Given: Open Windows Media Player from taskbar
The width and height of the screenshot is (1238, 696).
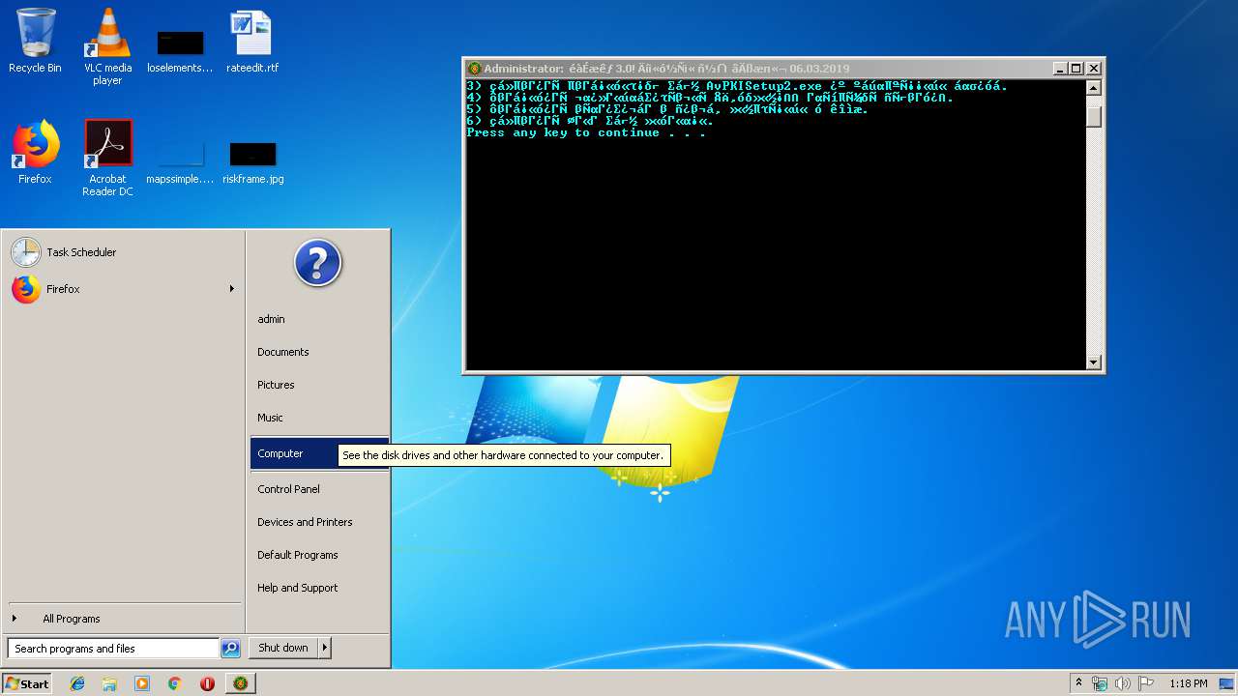Looking at the screenshot, I should (x=142, y=683).
